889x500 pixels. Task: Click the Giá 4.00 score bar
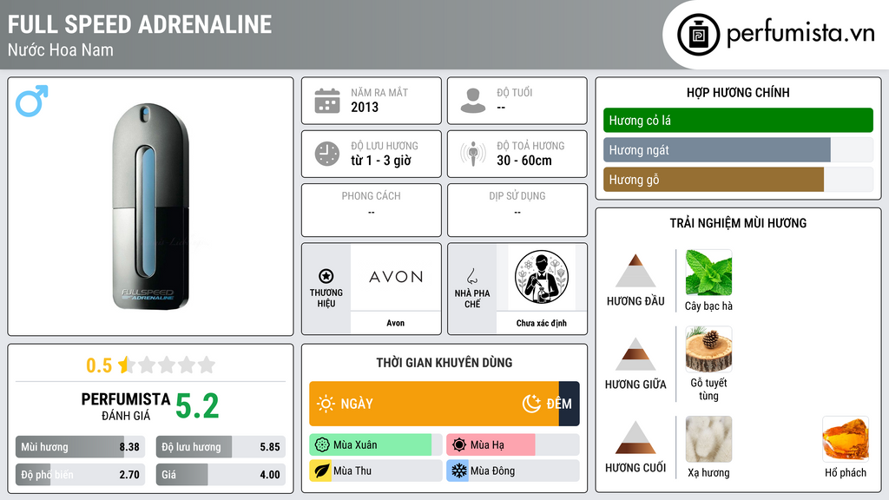221,475
